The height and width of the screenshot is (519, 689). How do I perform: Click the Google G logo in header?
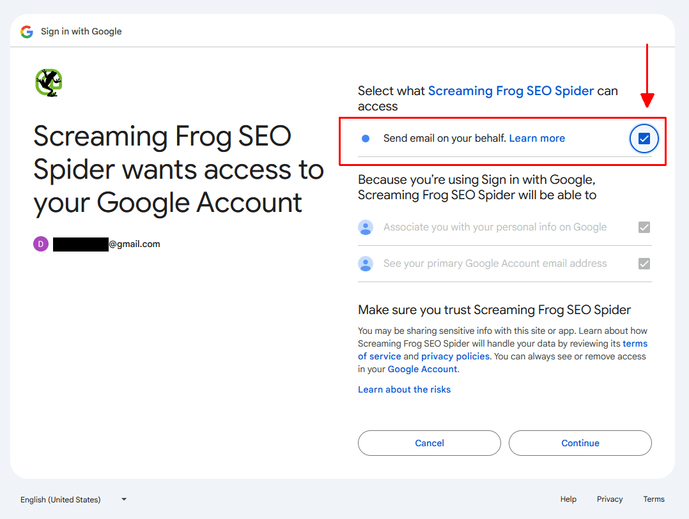pos(26,31)
